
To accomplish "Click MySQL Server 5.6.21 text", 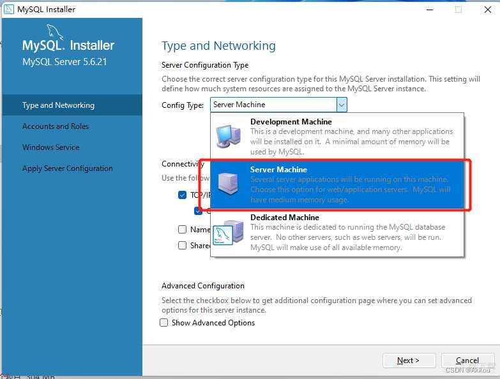I will 64,62.
